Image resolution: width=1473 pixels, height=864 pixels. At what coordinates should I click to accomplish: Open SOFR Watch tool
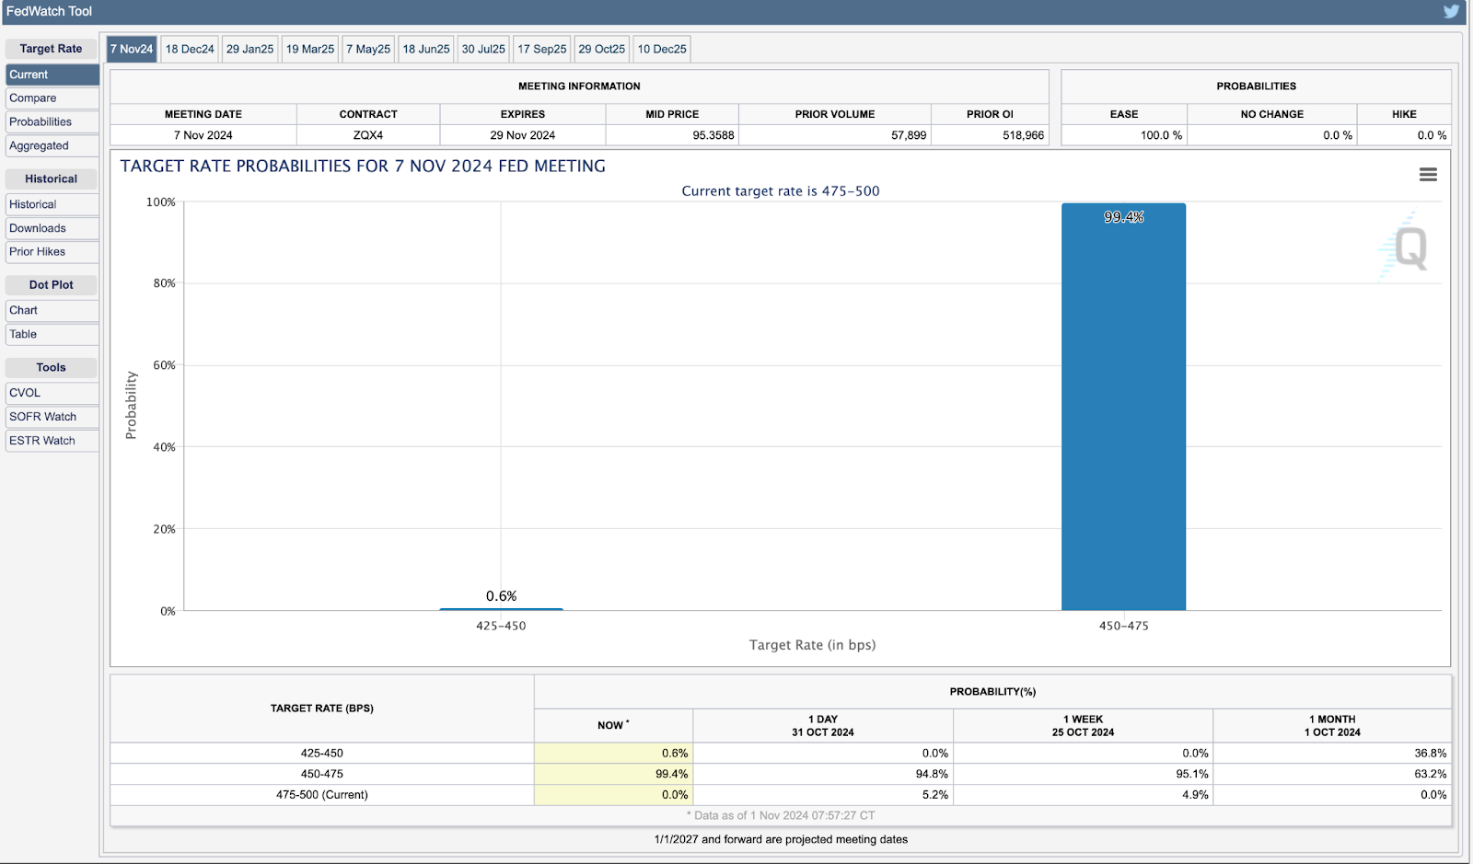click(52, 417)
